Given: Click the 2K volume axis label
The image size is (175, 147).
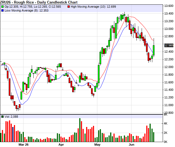Looking at the screenshot, I should tap(165, 133).
